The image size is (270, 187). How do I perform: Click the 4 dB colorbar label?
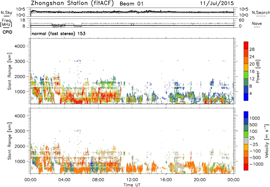(250, 94)
